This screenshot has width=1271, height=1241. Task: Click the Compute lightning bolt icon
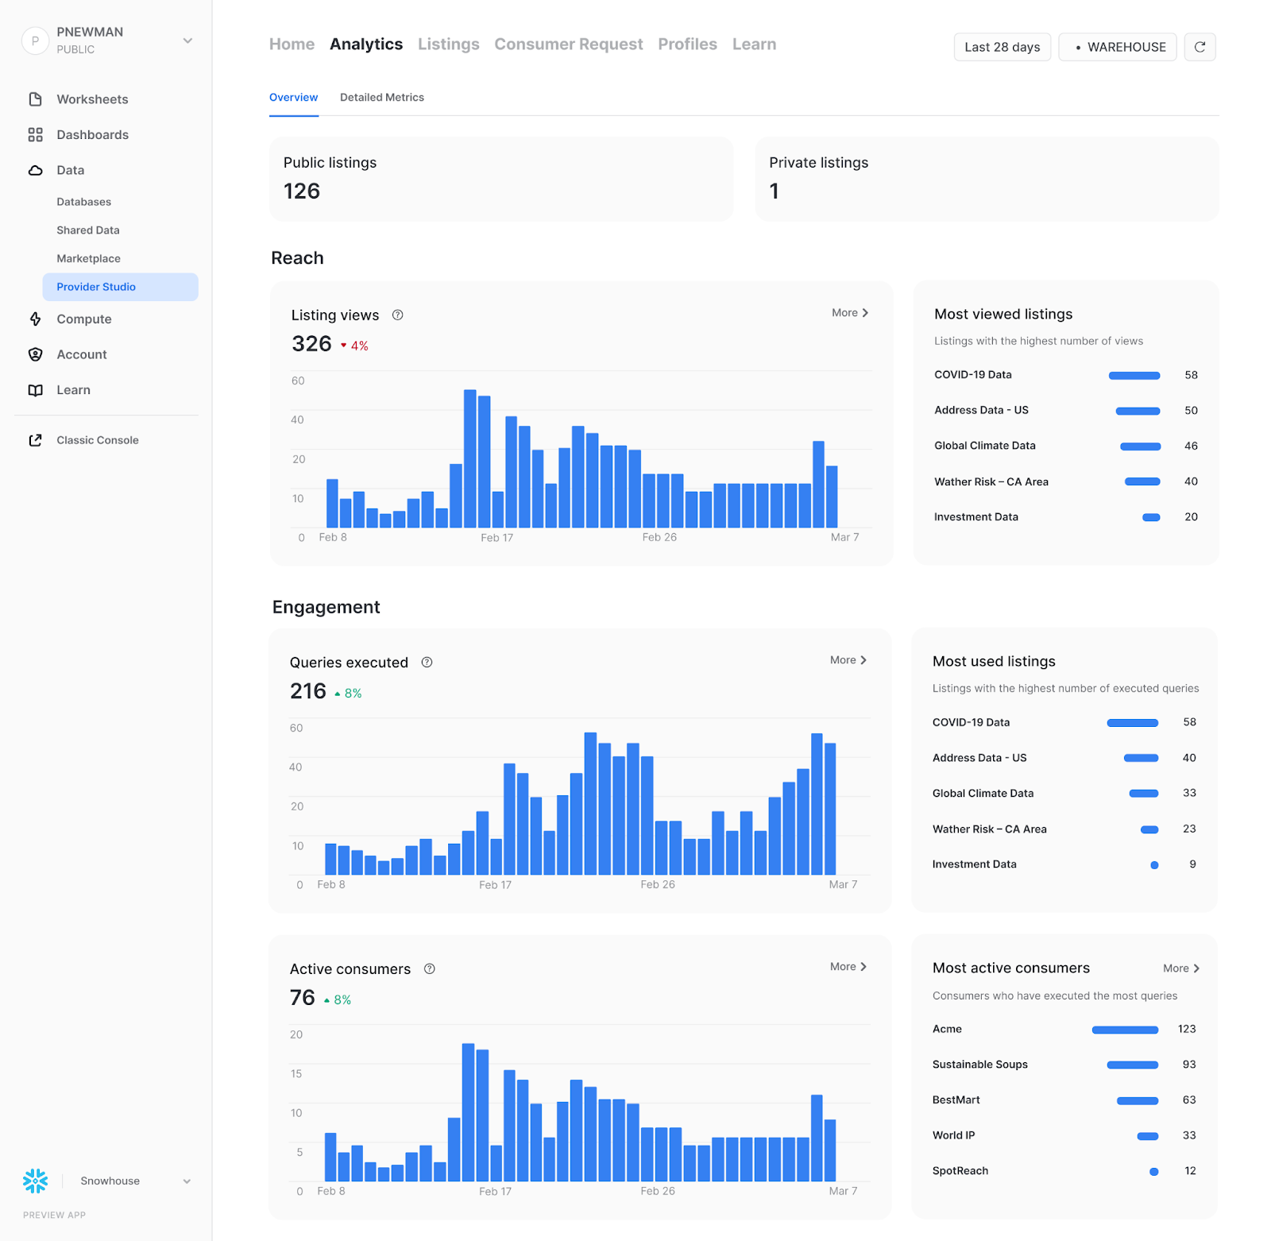pyautogui.click(x=35, y=319)
